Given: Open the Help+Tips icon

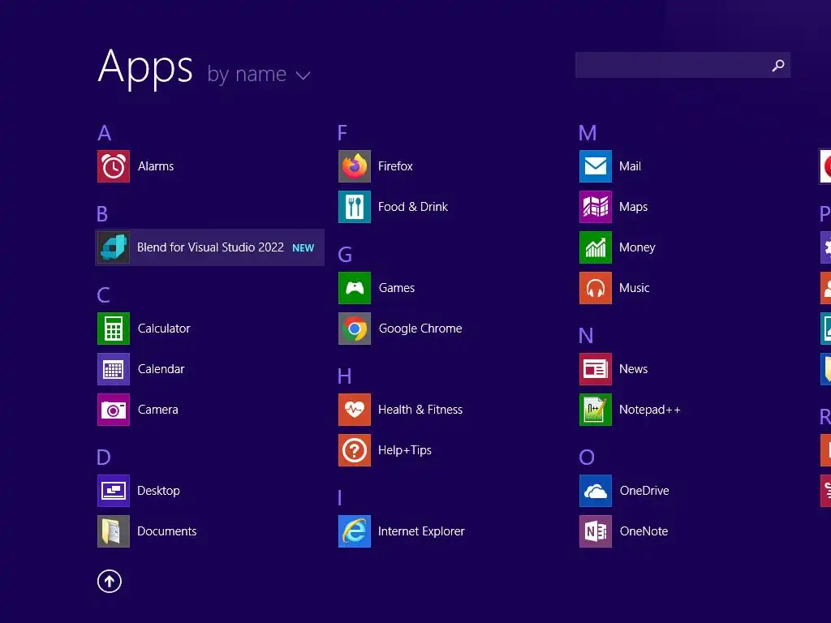Looking at the screenshot, I should (355, 450).
